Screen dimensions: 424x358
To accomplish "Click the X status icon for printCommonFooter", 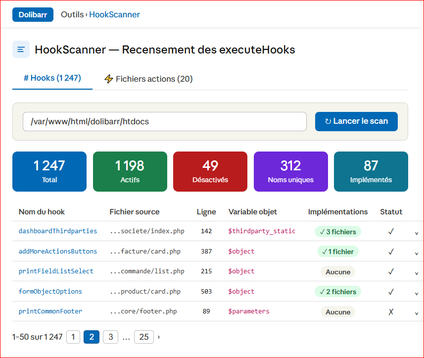I will tap(391, 311).
